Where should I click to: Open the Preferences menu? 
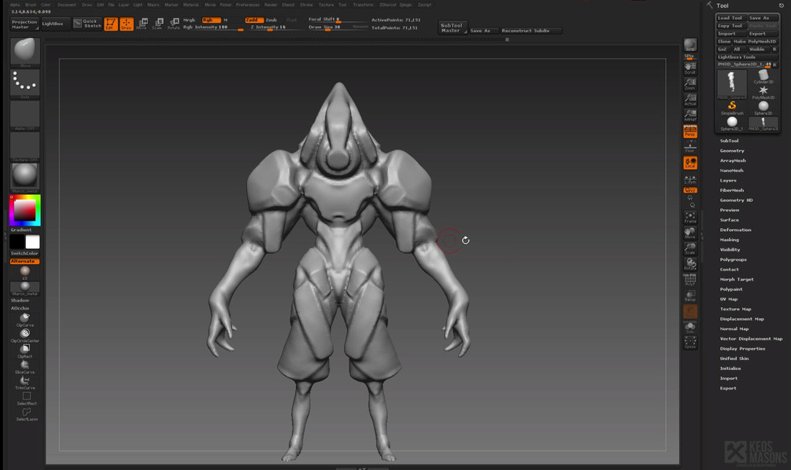248,5
